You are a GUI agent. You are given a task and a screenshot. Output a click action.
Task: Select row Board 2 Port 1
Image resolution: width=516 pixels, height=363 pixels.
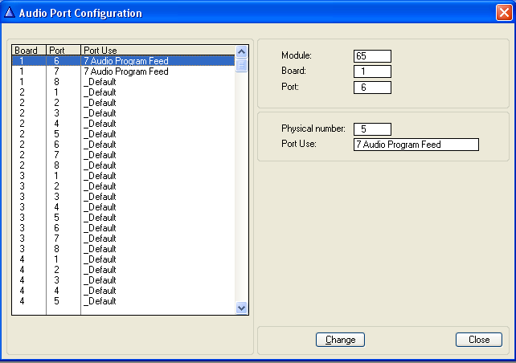point(125,92)
